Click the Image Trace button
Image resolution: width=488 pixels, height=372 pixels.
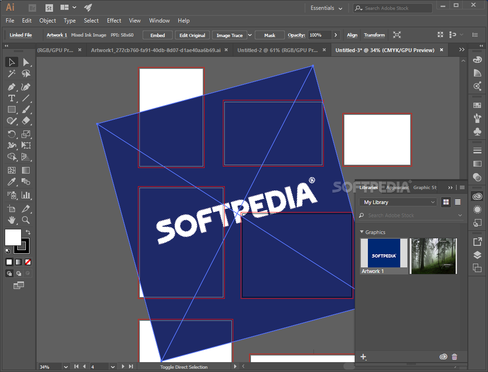coord(229,35)
